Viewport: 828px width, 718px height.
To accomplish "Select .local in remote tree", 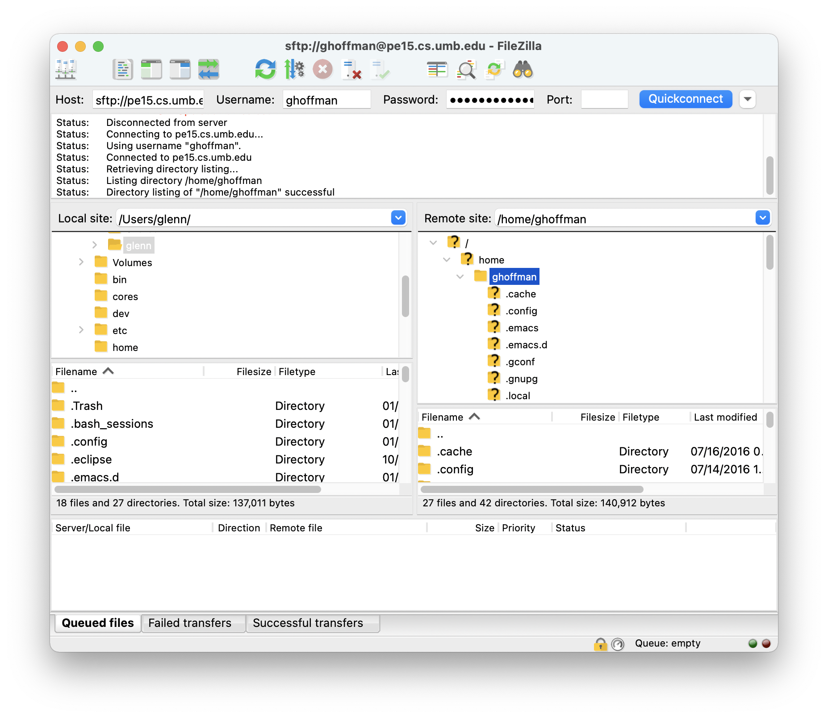I will tap(518, 396).
